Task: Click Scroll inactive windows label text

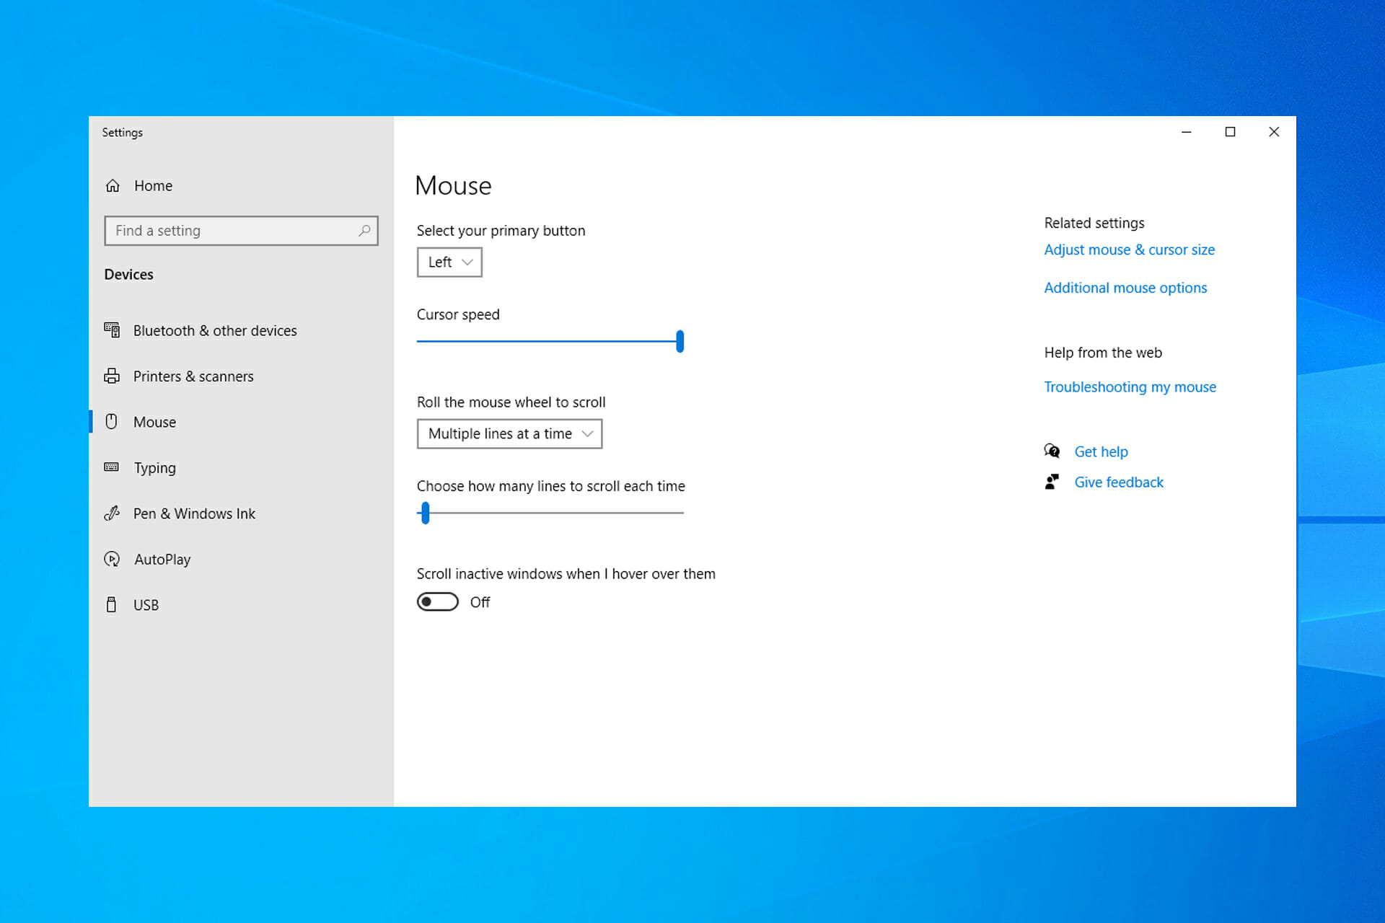Action: [x=566, y=574]
